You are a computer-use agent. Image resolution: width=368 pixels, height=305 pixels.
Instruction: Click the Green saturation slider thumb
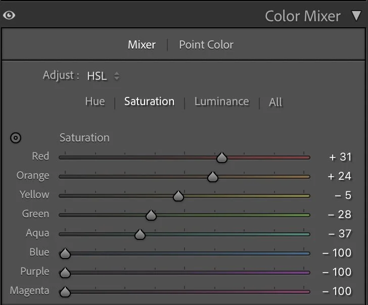151,215
